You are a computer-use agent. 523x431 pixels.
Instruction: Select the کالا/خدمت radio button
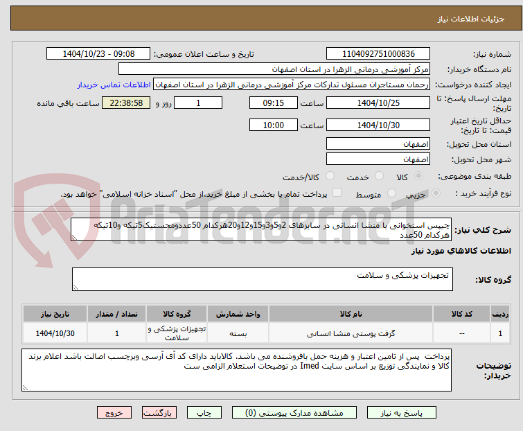(330, 176)
